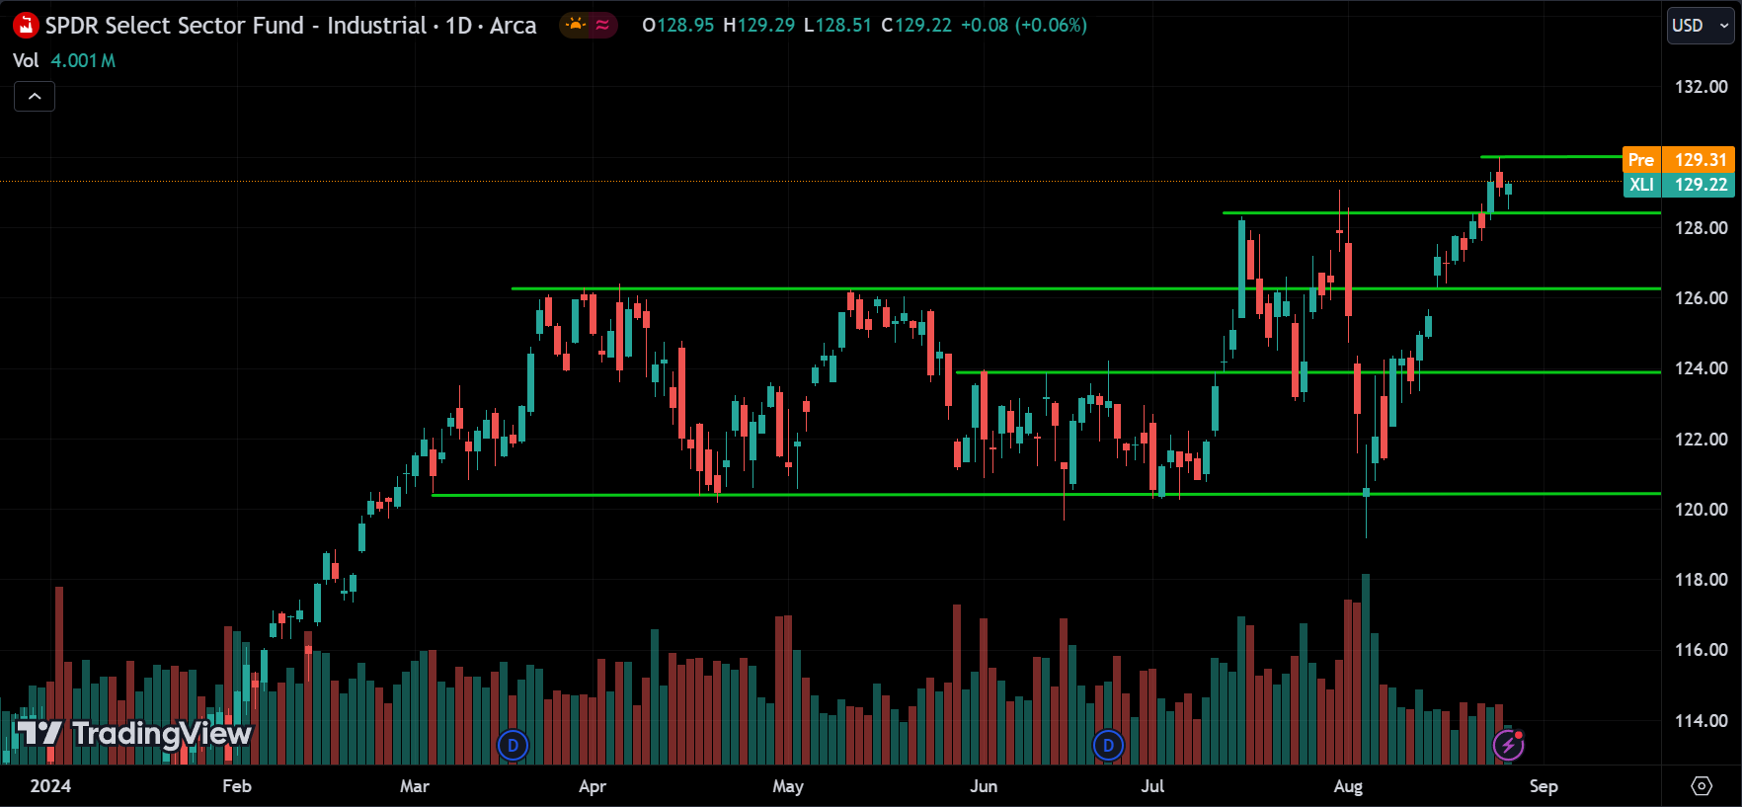The width and height of the screenshot is (1742, 807).
Task: Click the Vol 4.001 M indicator label
Action: coord(64,60)
